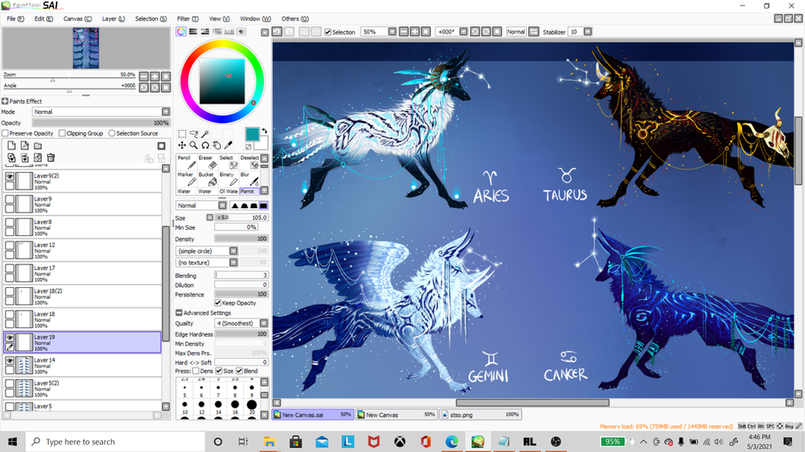Click the Undo arrow in toolbar
Viewport: 805px width, 452px height.
(x=278, y=31)
